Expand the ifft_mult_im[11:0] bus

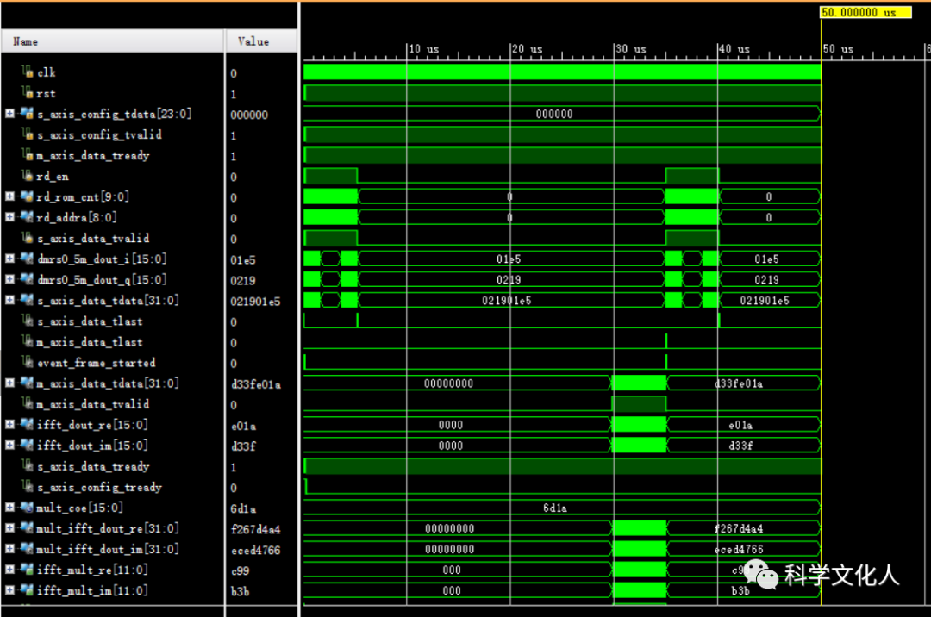pos(9,590)
